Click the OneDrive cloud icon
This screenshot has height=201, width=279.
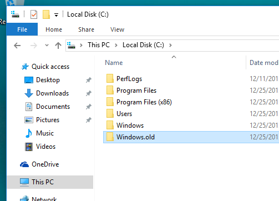[24, 164]
